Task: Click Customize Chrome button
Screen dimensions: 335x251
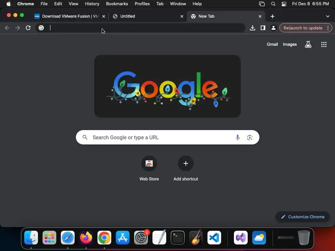Action: click(303, 217)
